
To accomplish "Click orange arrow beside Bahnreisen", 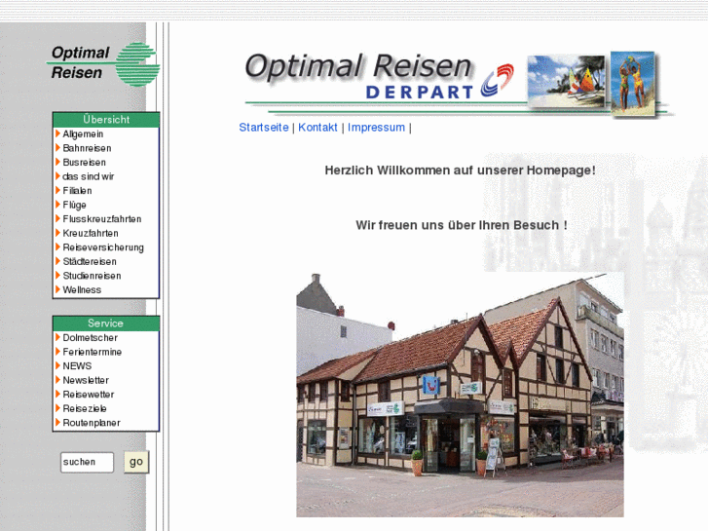I will point(57,148).
